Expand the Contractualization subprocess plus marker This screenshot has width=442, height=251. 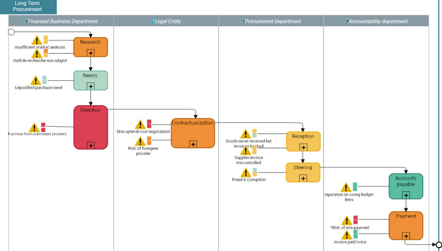pyautogui.click(x=193, y=144)
